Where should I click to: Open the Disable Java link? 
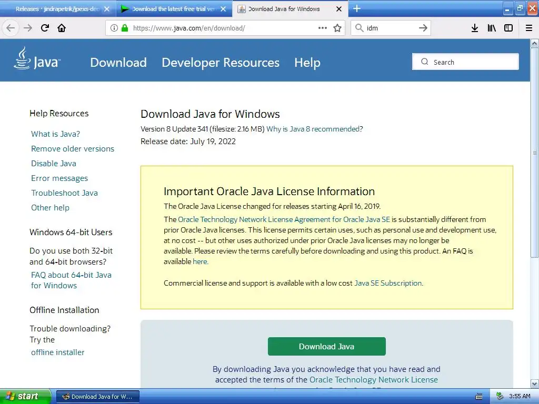point(54,164)
